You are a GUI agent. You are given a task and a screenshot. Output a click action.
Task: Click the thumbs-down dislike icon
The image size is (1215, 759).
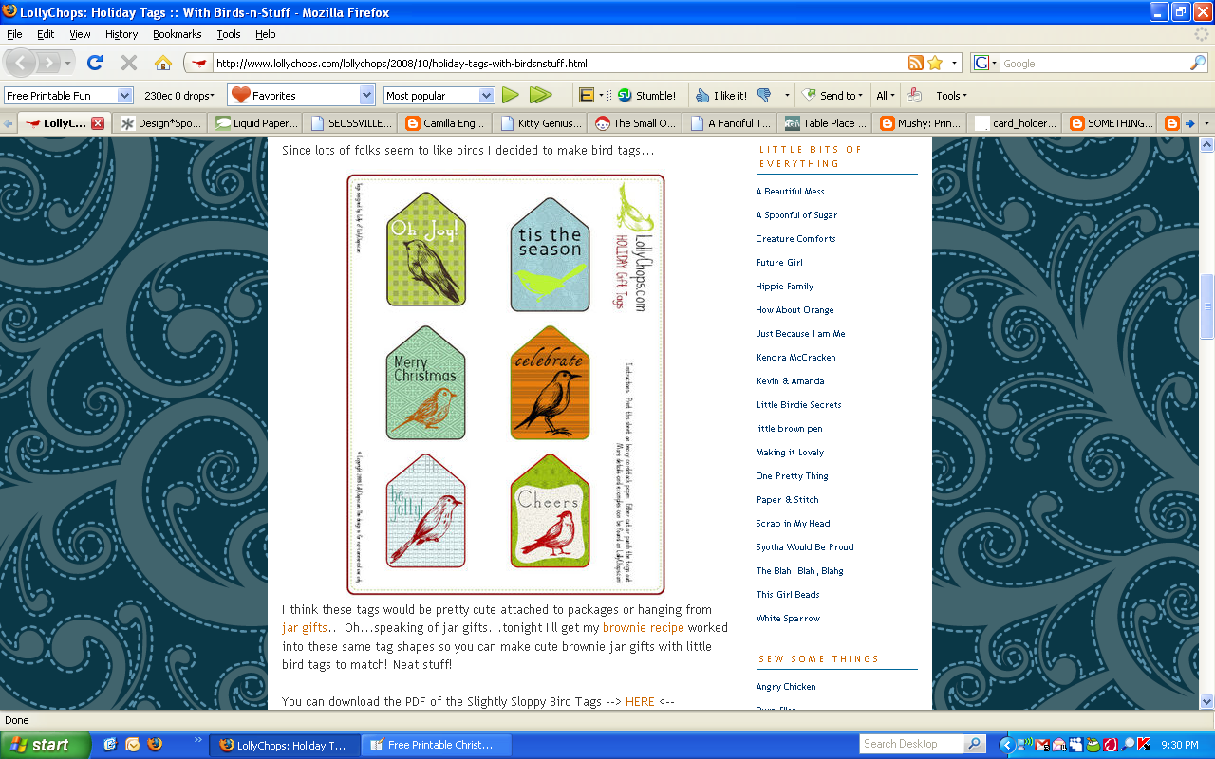click(764, 95)
